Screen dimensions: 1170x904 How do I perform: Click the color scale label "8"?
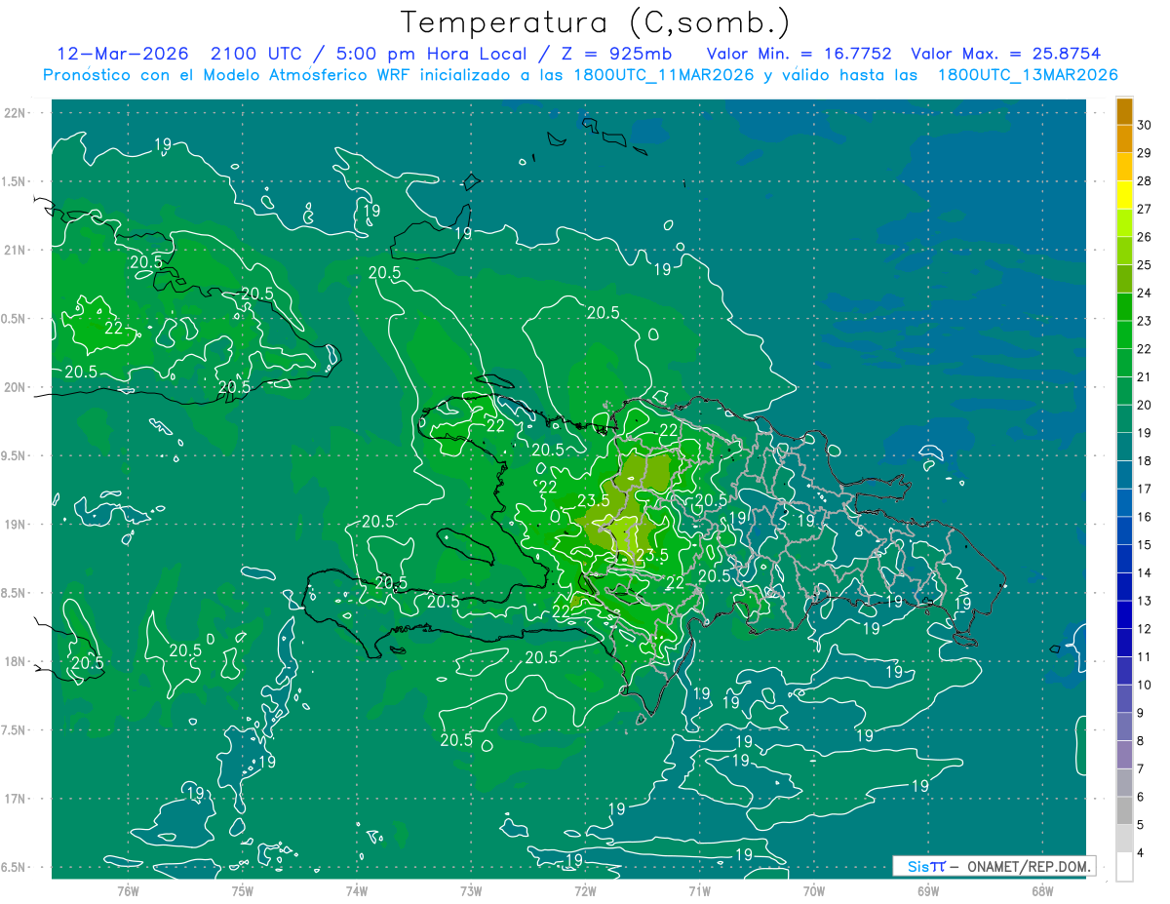coord(1141,741)
